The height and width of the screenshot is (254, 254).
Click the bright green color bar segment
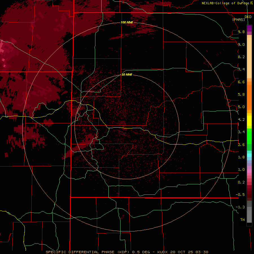tap(249, 136)
